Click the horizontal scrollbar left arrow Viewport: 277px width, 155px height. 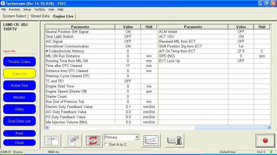tap(47, 127)
